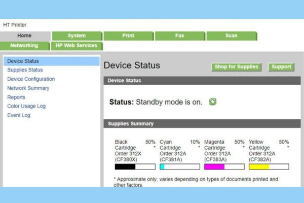View the Network Summary page
This screenshot has width=304, height=203.
coord(28,88)
